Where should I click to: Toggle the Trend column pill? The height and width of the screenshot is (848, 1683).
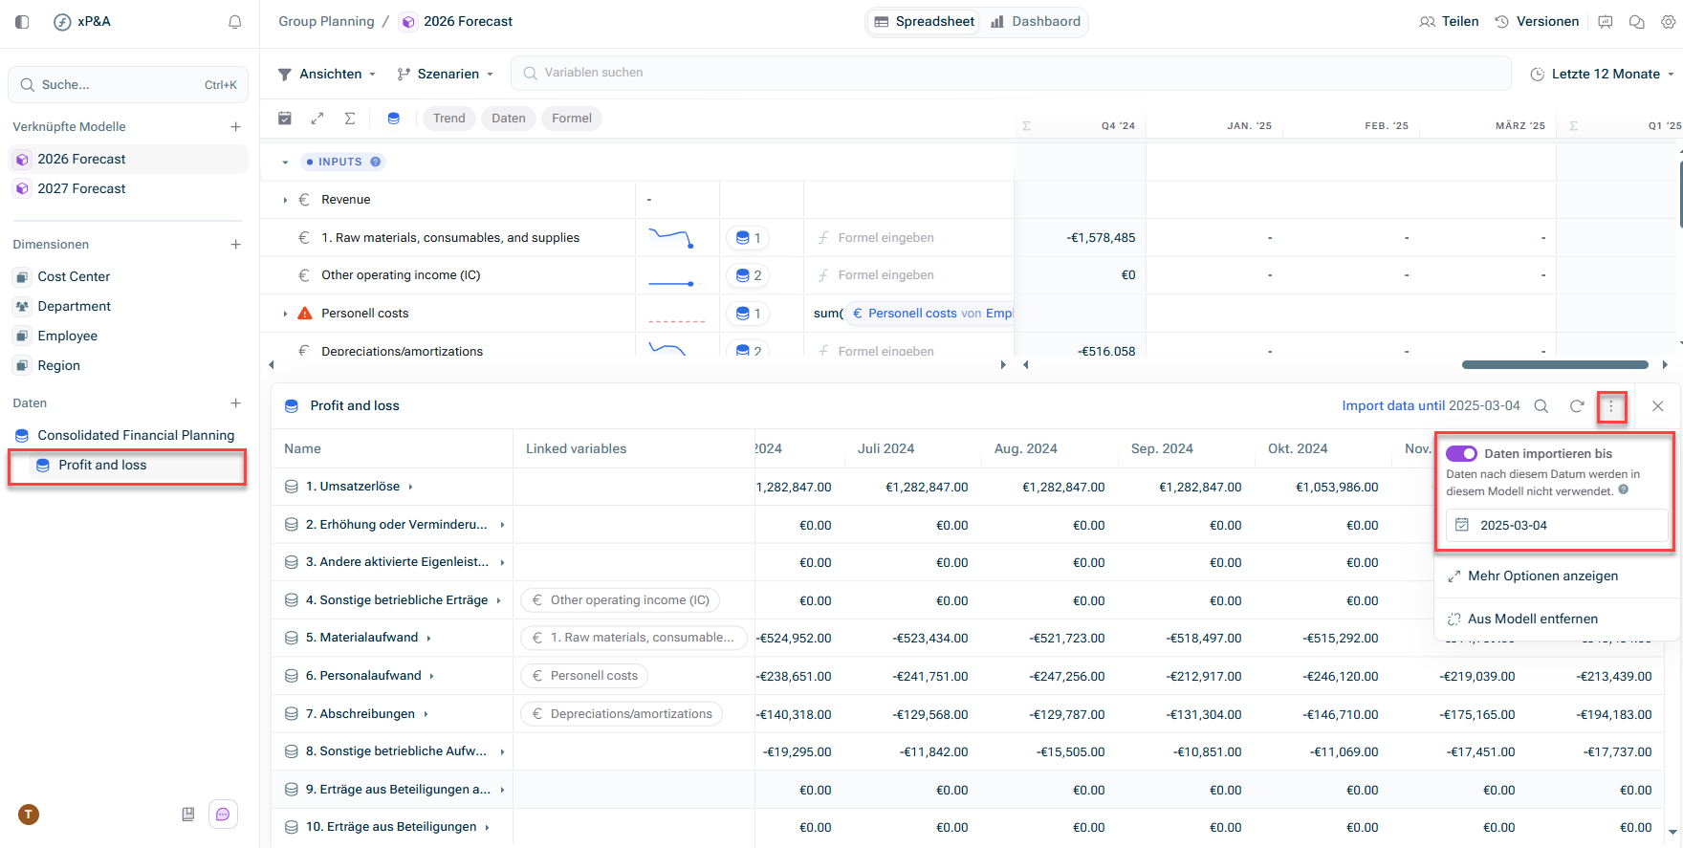[x=448, y=119]
